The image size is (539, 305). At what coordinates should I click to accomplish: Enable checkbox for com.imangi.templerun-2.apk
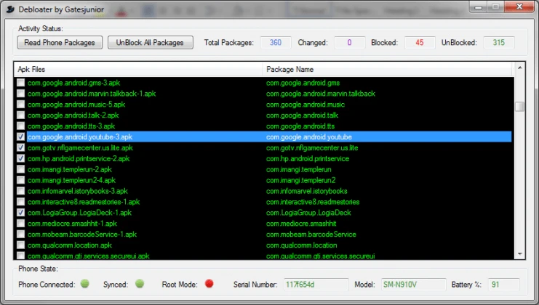coord(20,169)
